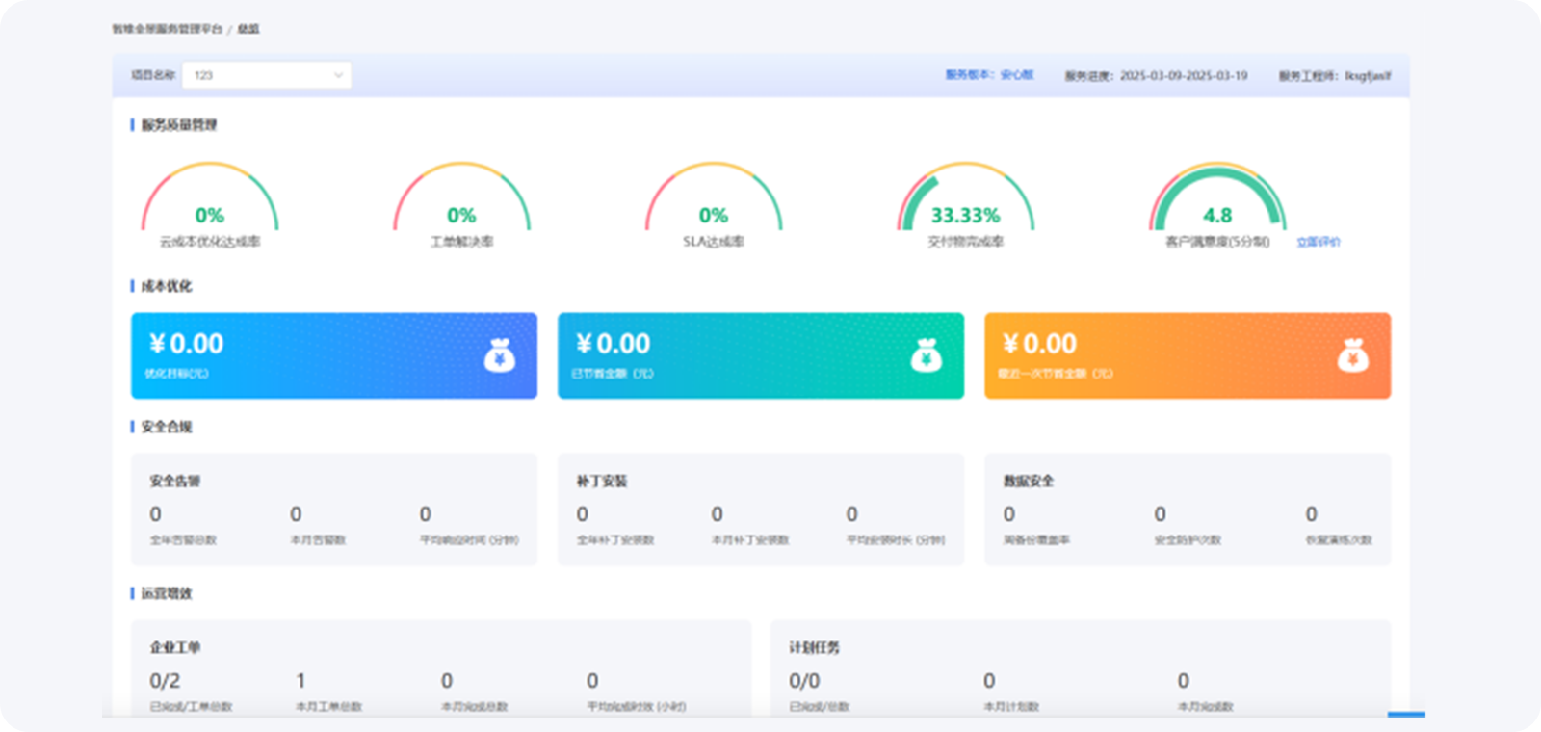Click the 成本优化 section heading
This screenshot has height=732, width=1541.
pos(167,286)
